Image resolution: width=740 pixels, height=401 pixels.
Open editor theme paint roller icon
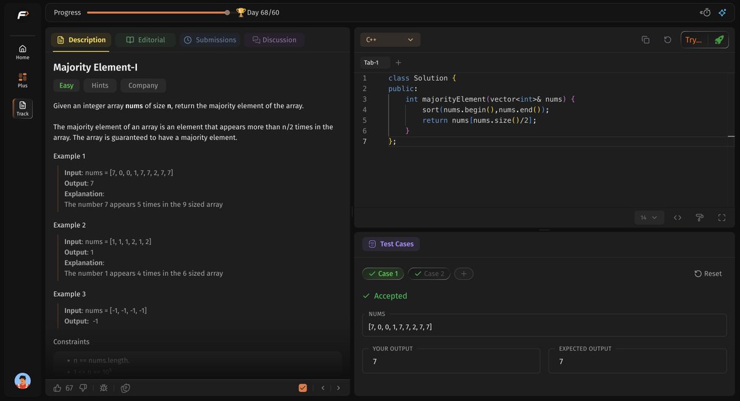point(699,217)
